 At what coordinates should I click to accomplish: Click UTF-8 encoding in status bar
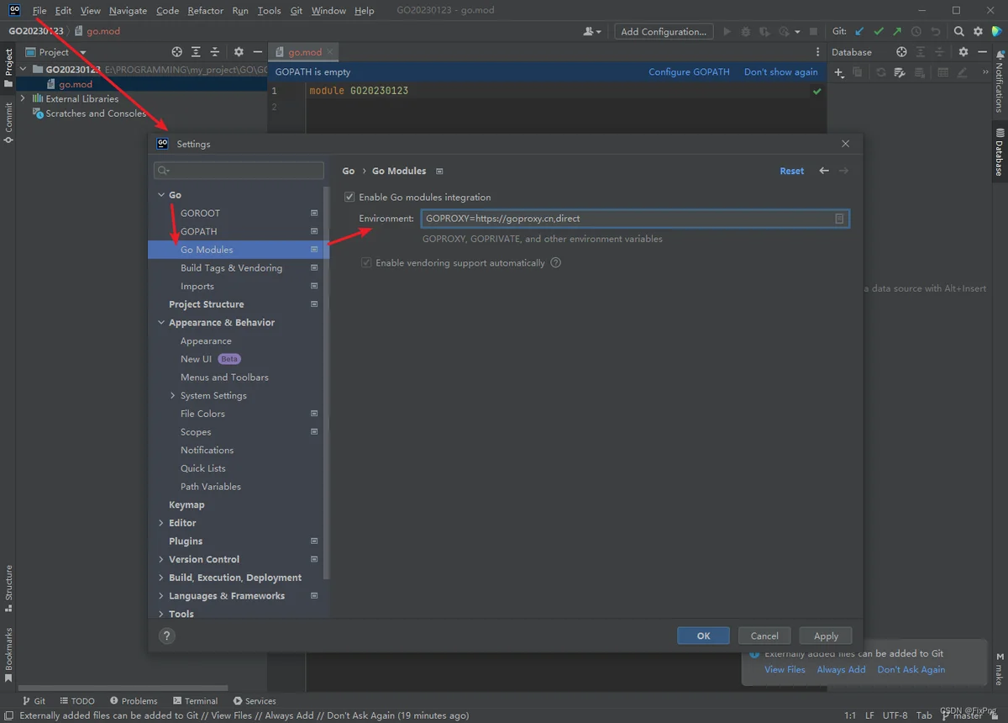(x=894, y=715)
